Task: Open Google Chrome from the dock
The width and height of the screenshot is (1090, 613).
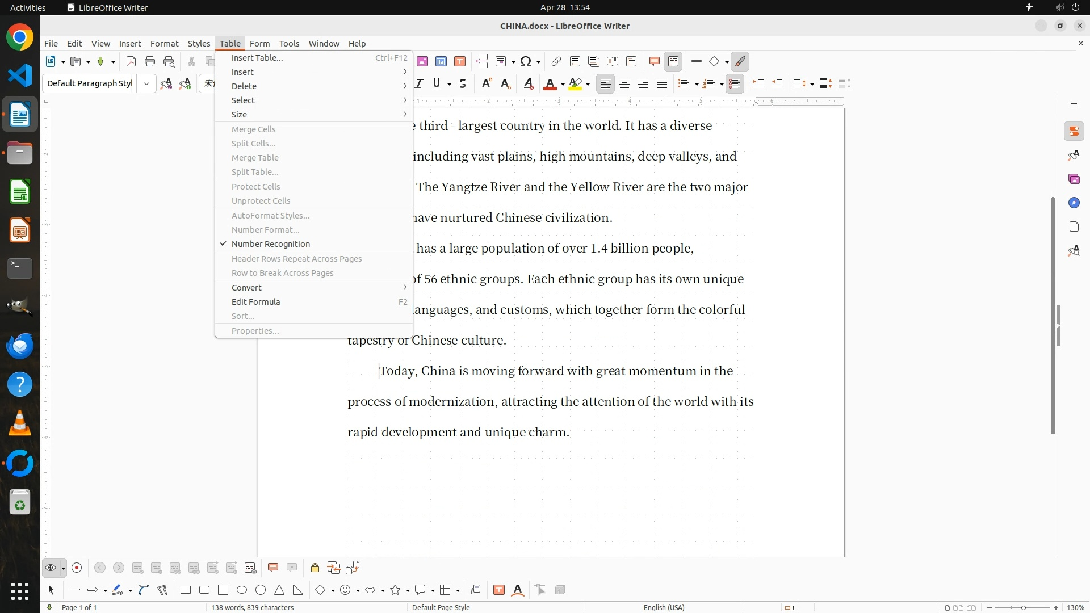Action: pos(20,37)
